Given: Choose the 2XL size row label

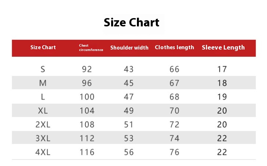Looking at the screenshot, I should [43, 125].
